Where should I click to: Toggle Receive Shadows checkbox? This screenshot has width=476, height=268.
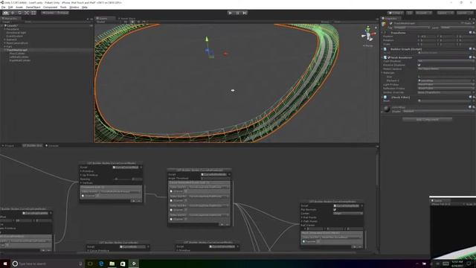(x=419, y=65)
